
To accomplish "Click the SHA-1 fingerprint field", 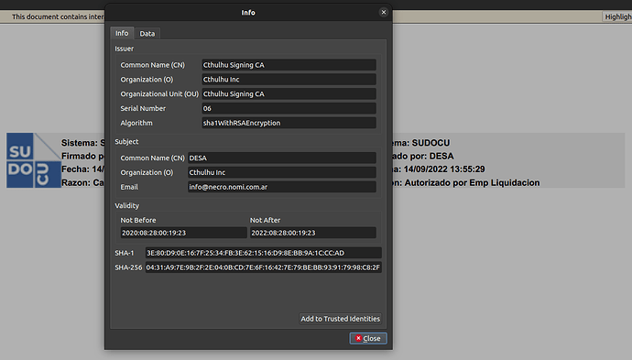I will [263, 253].
